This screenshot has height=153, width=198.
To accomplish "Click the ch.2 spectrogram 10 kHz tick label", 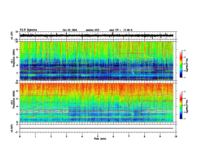I will 17,83.
